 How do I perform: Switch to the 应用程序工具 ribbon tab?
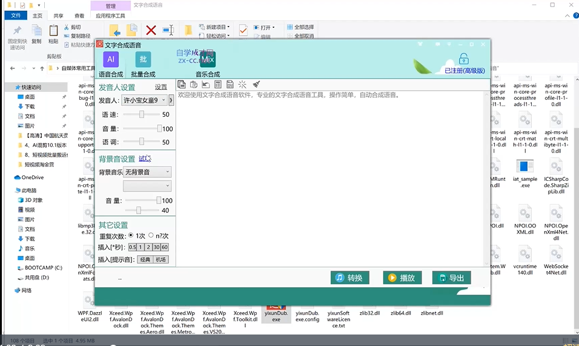(110, 16)
